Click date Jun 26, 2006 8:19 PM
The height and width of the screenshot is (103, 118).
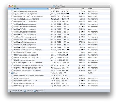click(59, 60)
